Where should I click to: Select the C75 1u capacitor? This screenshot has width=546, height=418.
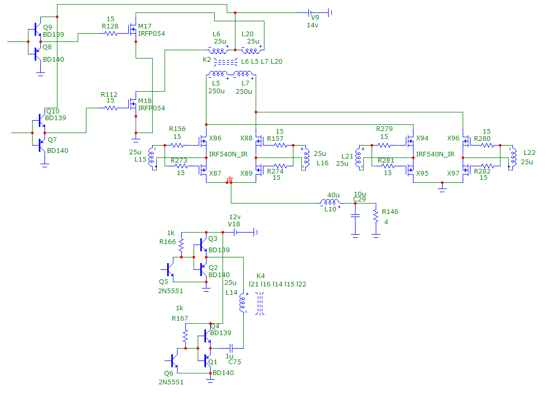[x=232, y=348]
